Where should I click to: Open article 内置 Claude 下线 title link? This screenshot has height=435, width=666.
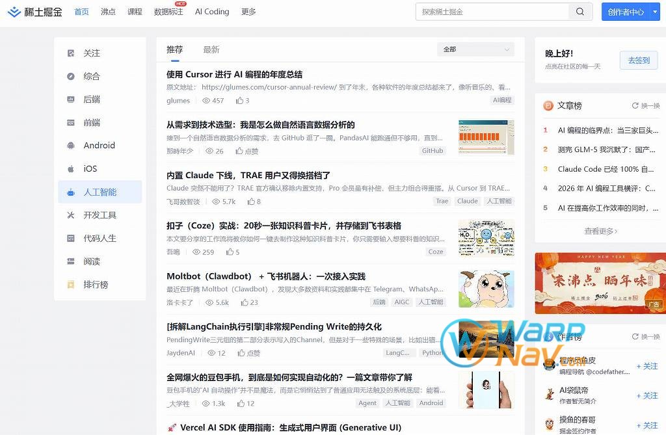248,175
